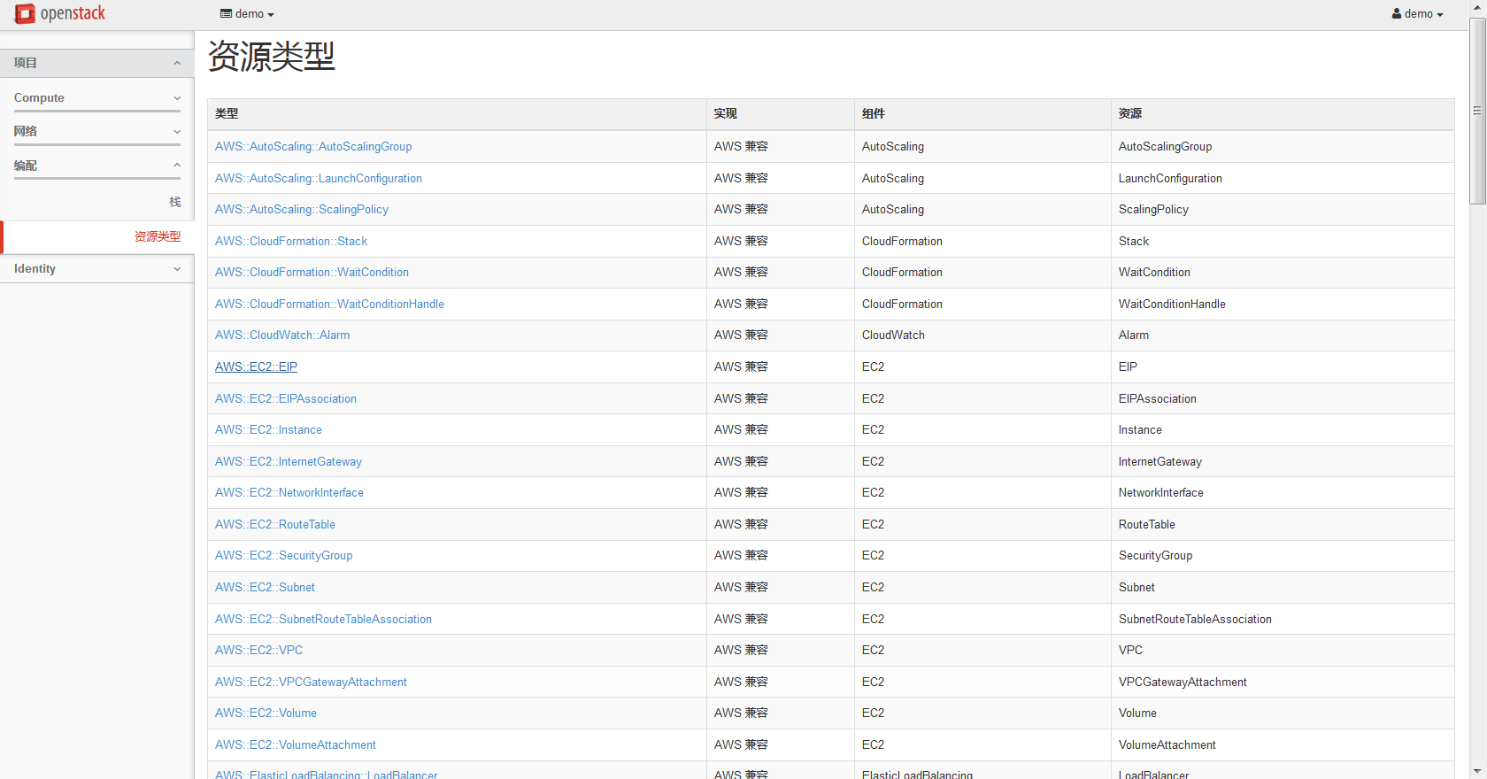Collapse the 项目 sidebar section
The height and width of the screenshot is (779, 1487).
coord(96,63)
